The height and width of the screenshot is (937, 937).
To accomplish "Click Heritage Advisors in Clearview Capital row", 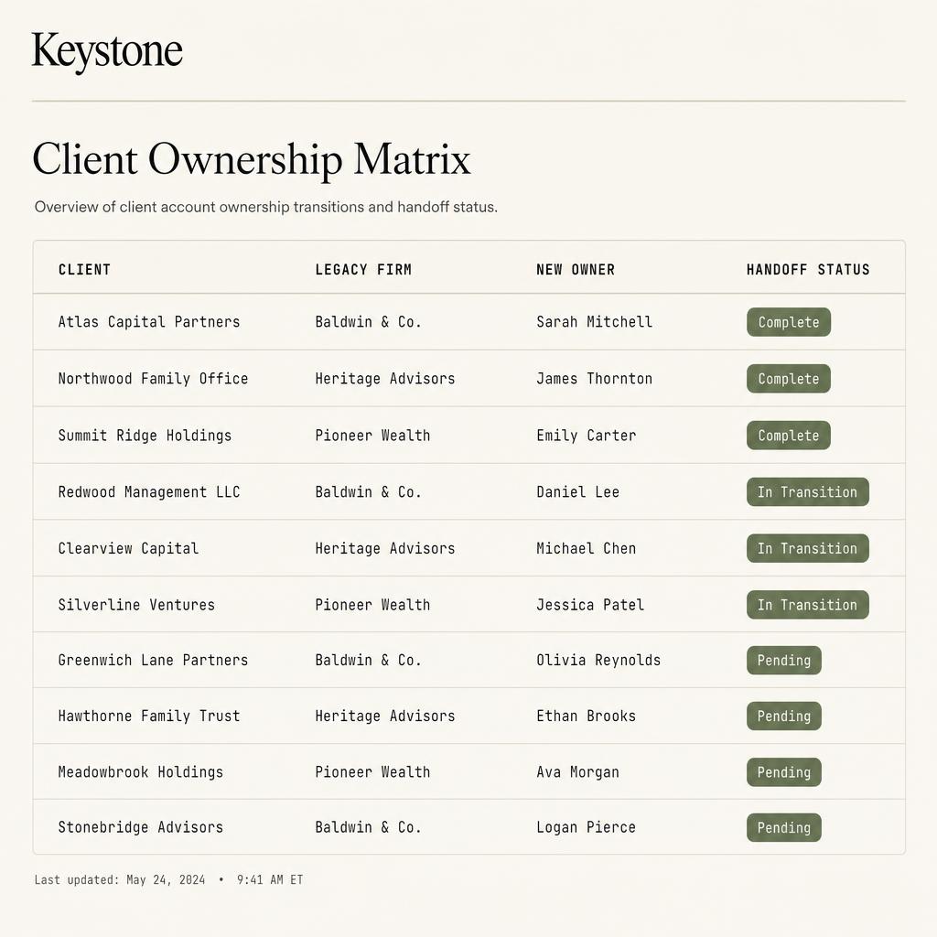I will coord(385,549).
